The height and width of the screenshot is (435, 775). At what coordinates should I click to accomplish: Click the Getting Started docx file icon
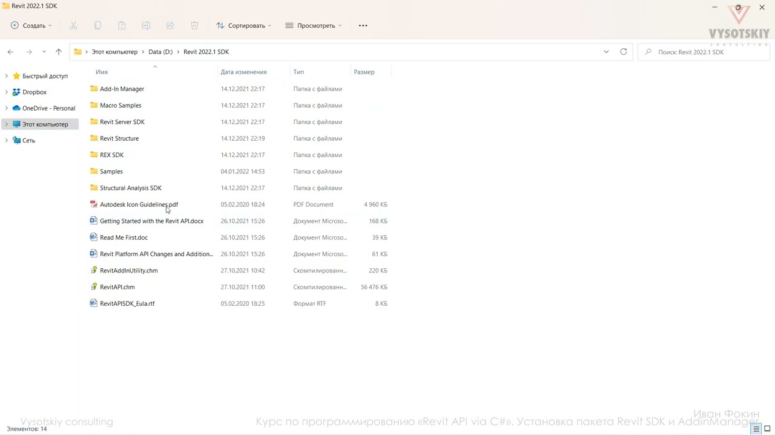tap(94, 221)
